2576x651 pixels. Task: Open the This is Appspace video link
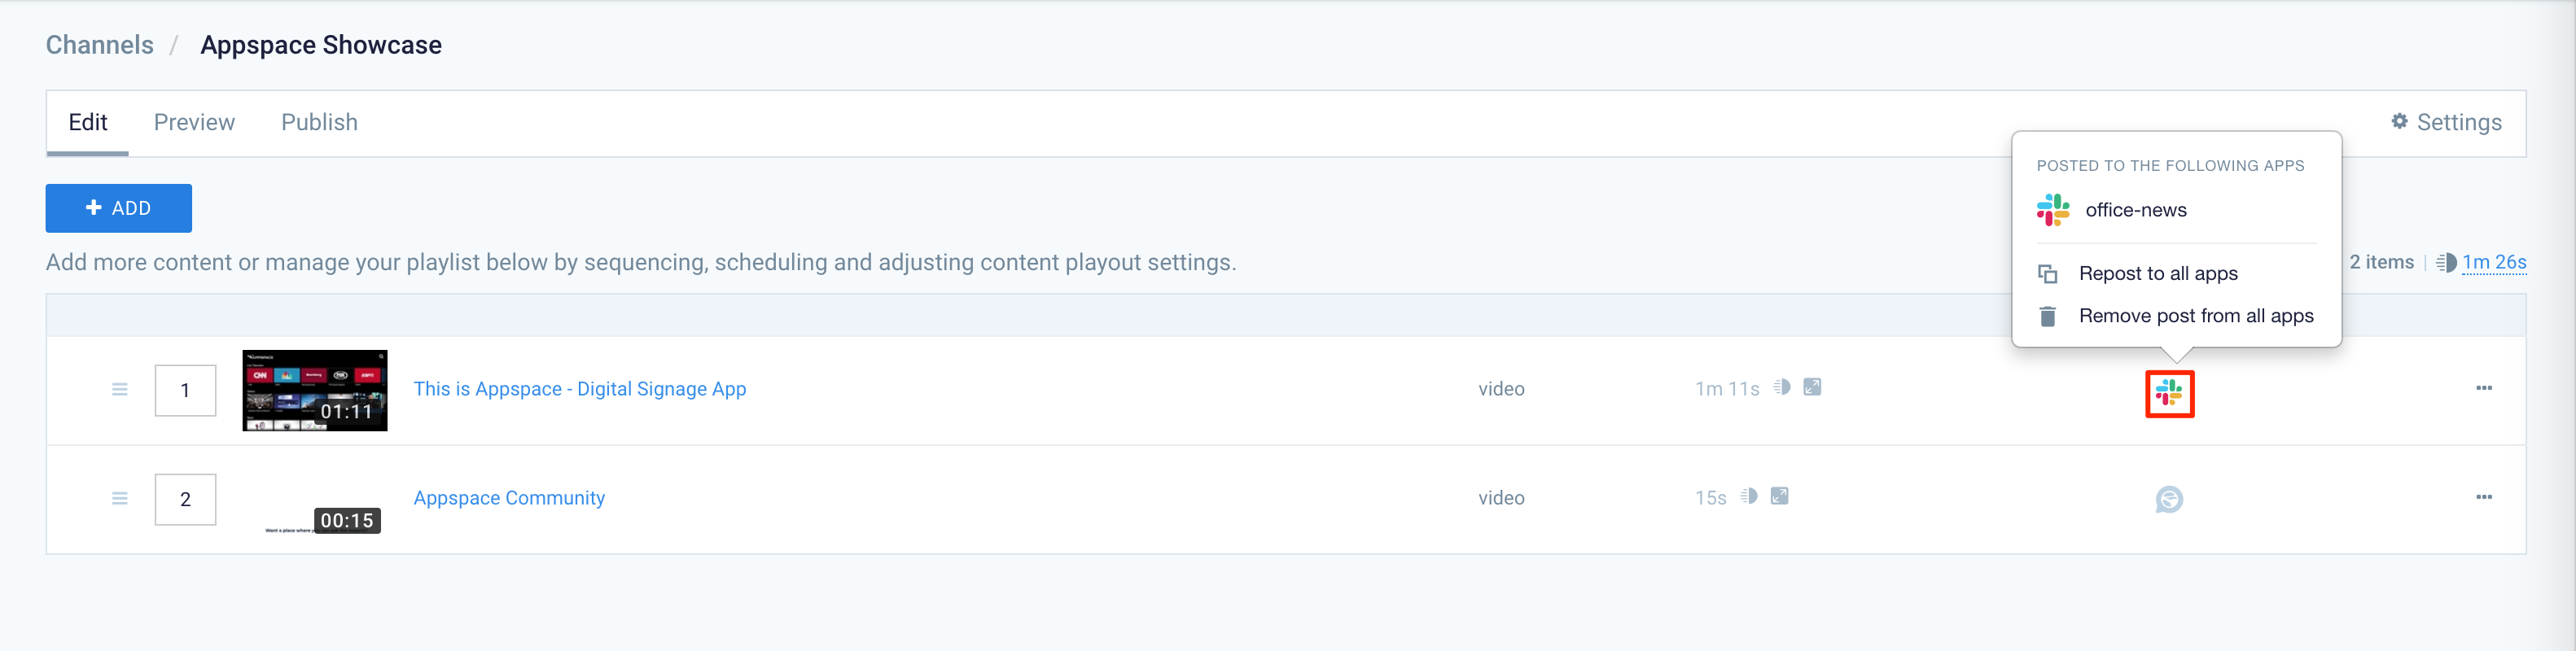click(580, 389)
